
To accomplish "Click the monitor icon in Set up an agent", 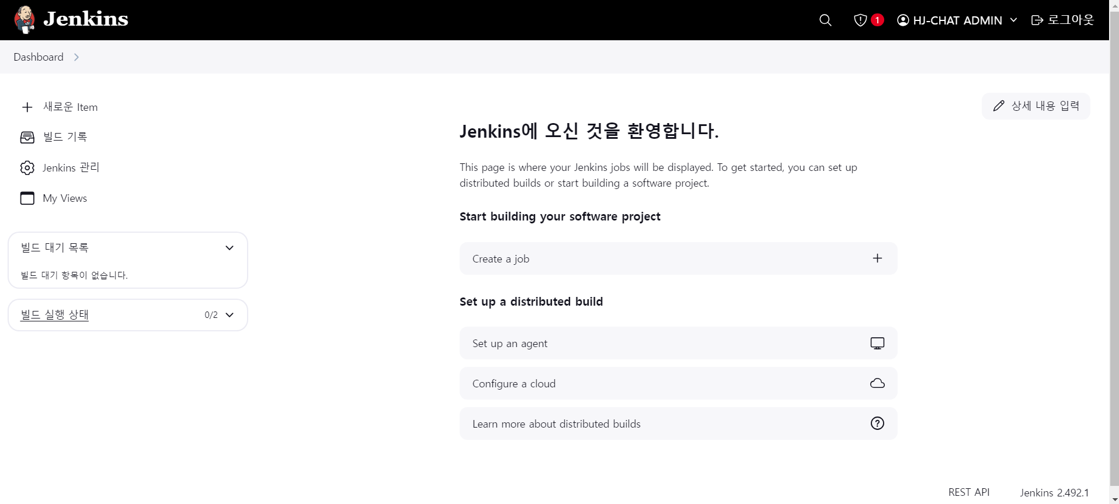I will pos(877,343).
